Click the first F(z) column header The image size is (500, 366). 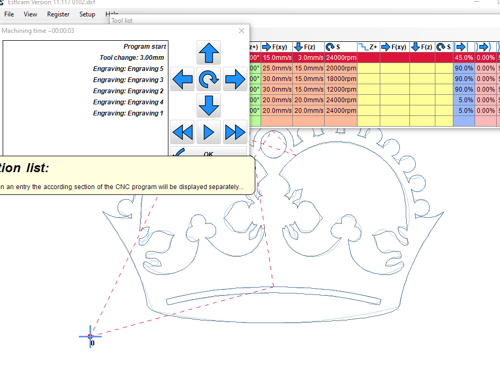tap(308, 47)
